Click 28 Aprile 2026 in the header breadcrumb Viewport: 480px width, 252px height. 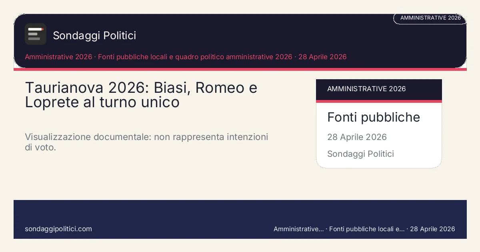click(323, 57)
